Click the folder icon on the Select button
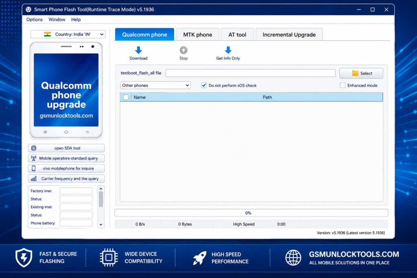 click(x=355, y=73)
